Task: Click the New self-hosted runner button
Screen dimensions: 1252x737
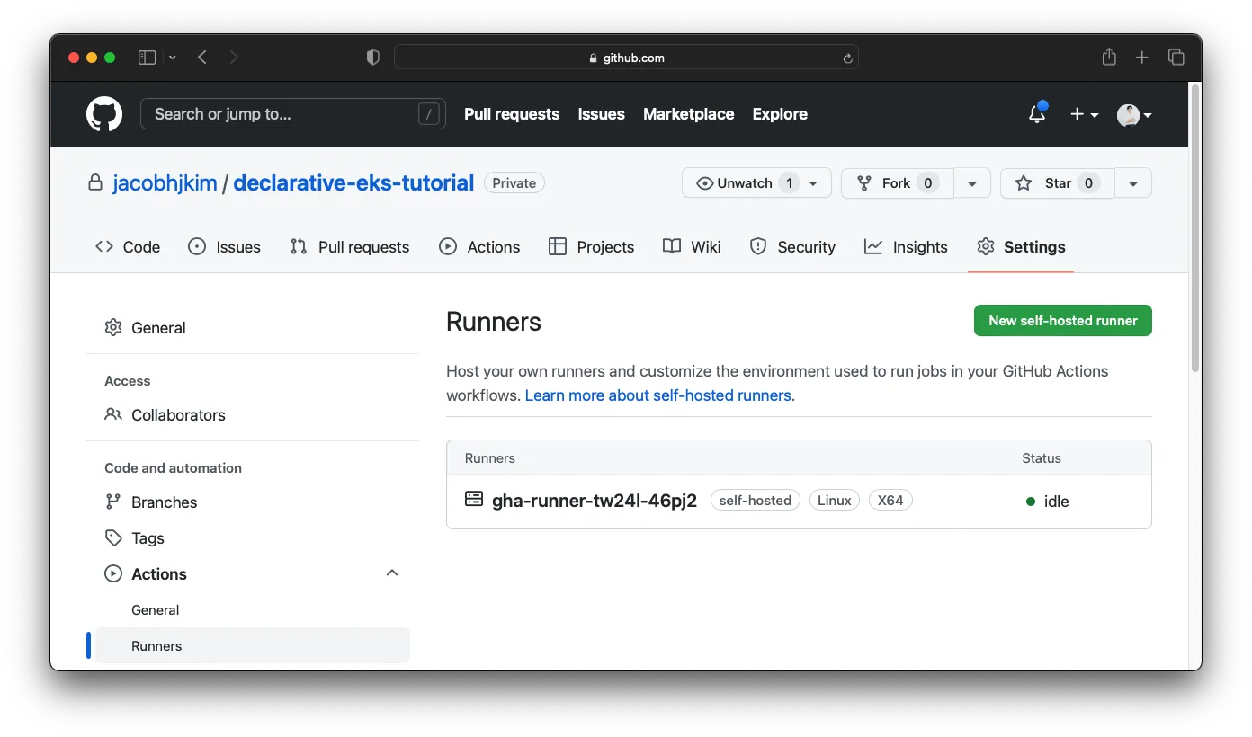Action: point(1062,320)
